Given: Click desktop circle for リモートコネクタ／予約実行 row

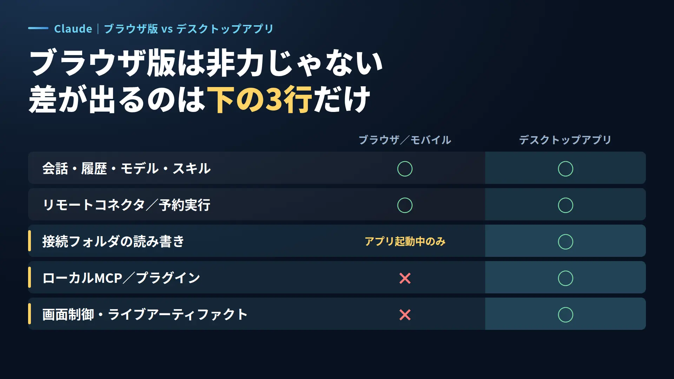Looking at the screenshot, I should (566, 205).
